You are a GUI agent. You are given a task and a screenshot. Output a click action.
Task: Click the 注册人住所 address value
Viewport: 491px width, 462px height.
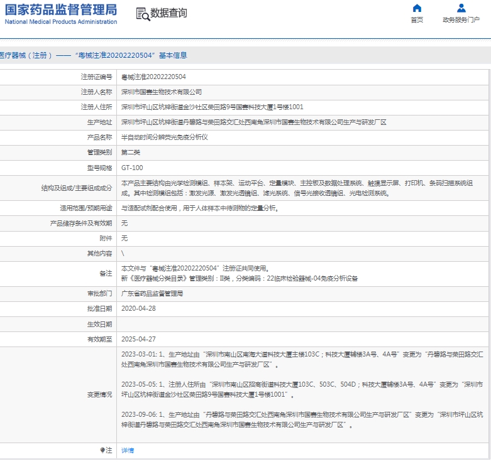212,107
